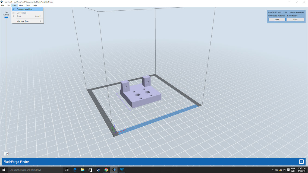Click the Estimated Print Time text
308x173 pixels.
286,12
